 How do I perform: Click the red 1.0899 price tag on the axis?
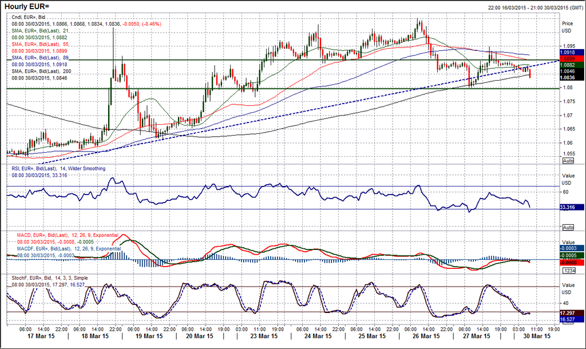pyautogui.click(x=572, y=59)
